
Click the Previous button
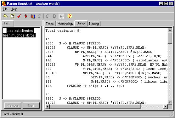coord(13,105)
